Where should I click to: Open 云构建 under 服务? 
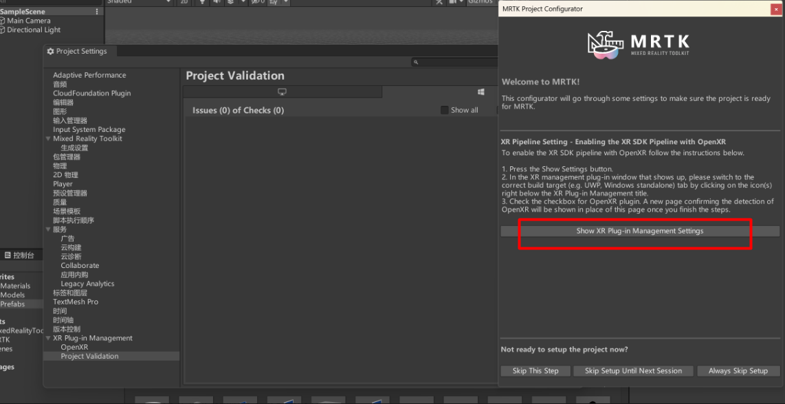tap(71, 247)
